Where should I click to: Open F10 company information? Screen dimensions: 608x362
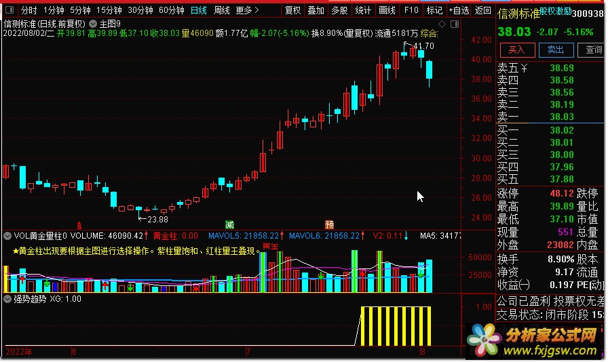click(411, 10)
